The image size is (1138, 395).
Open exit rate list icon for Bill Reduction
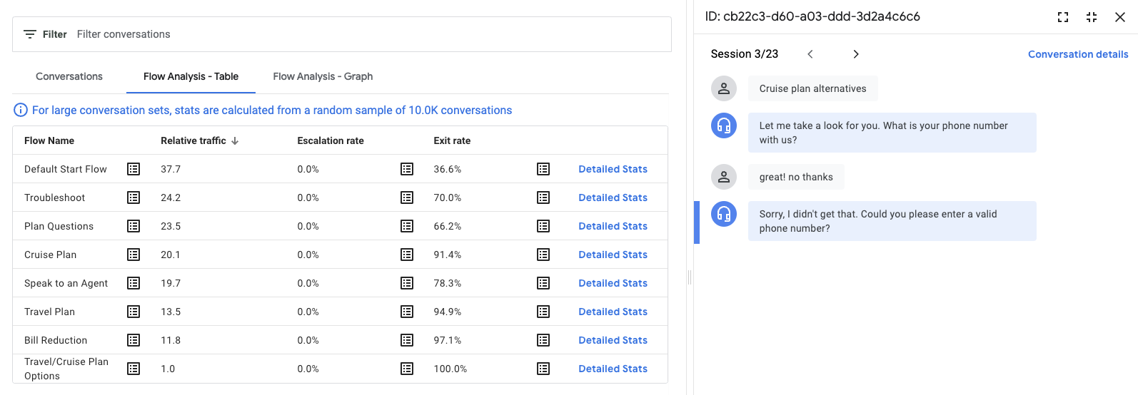tap(543, 340)
